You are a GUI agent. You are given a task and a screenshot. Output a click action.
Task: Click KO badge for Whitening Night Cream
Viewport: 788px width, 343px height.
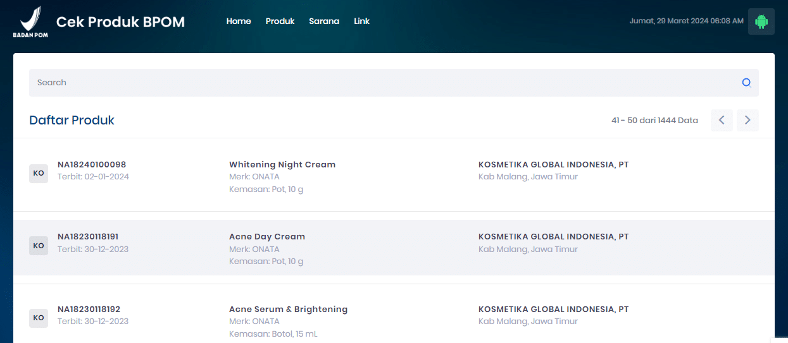pyautogui.click(x=39, y=174)
